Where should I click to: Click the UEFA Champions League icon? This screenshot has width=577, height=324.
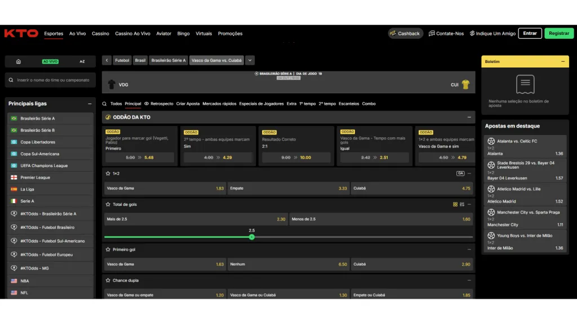click(14, 166)
